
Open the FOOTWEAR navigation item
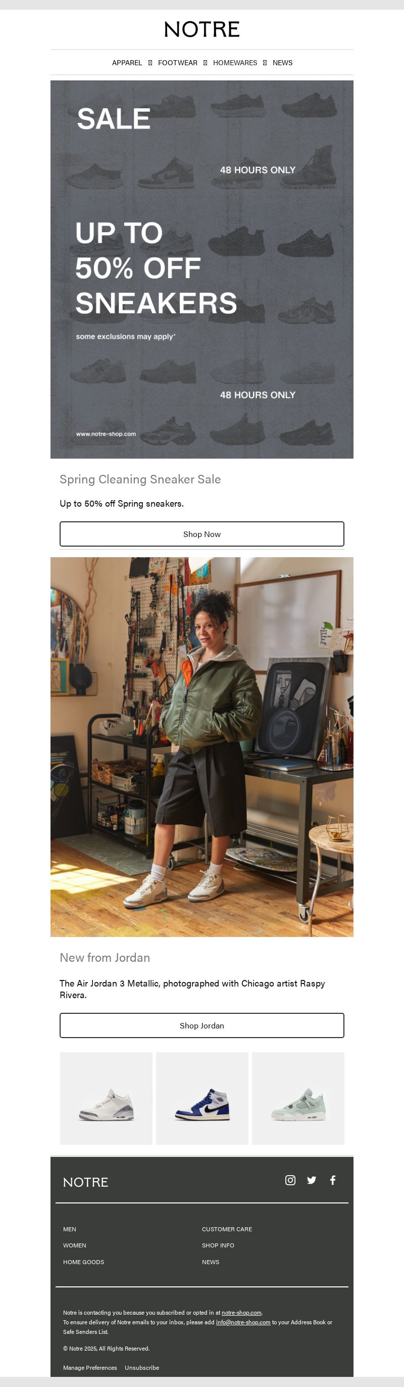coord(178,63)
